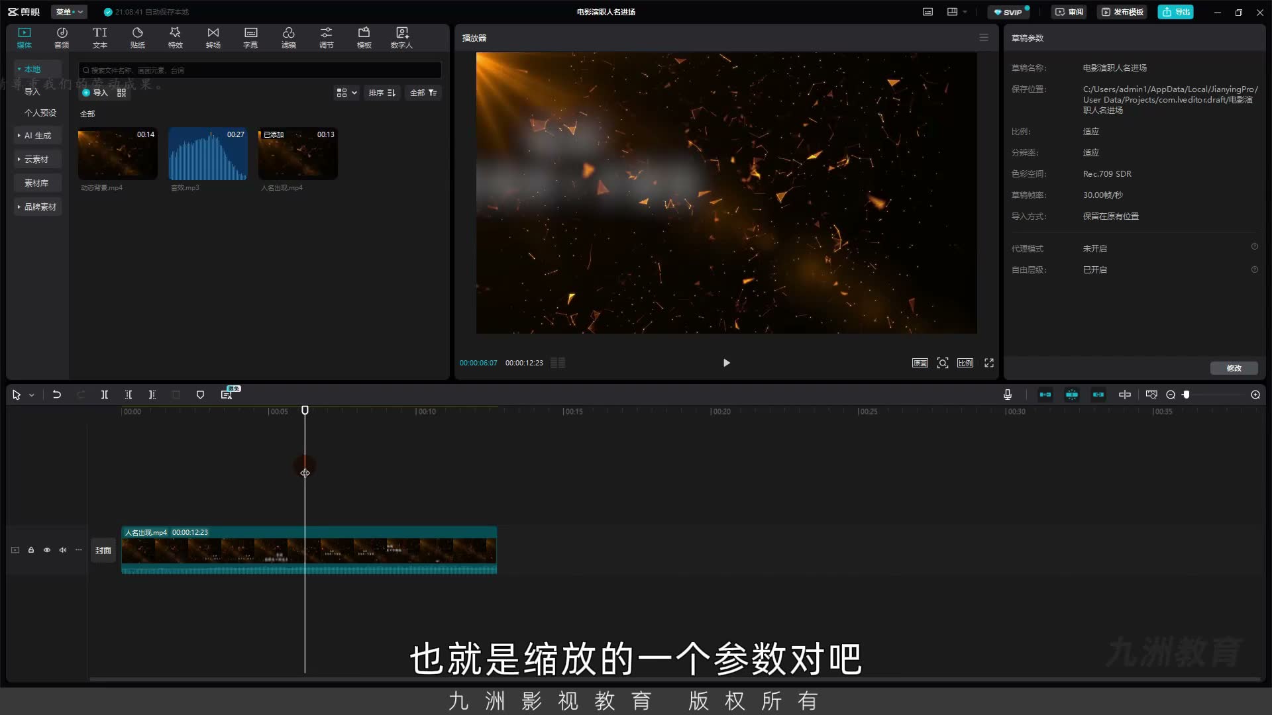Show the 原画 original quality preview
This screenshot has width=1272, height=715.
pos(920,363)
